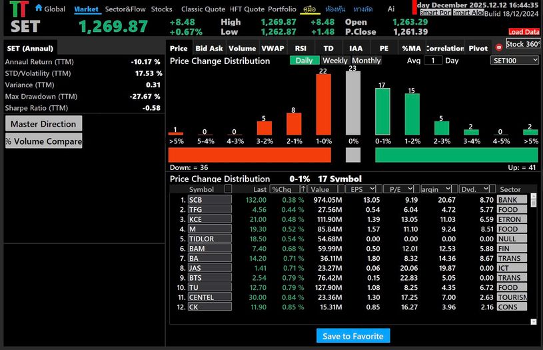
Task: Open the Global home view
Action: (50, 9)
